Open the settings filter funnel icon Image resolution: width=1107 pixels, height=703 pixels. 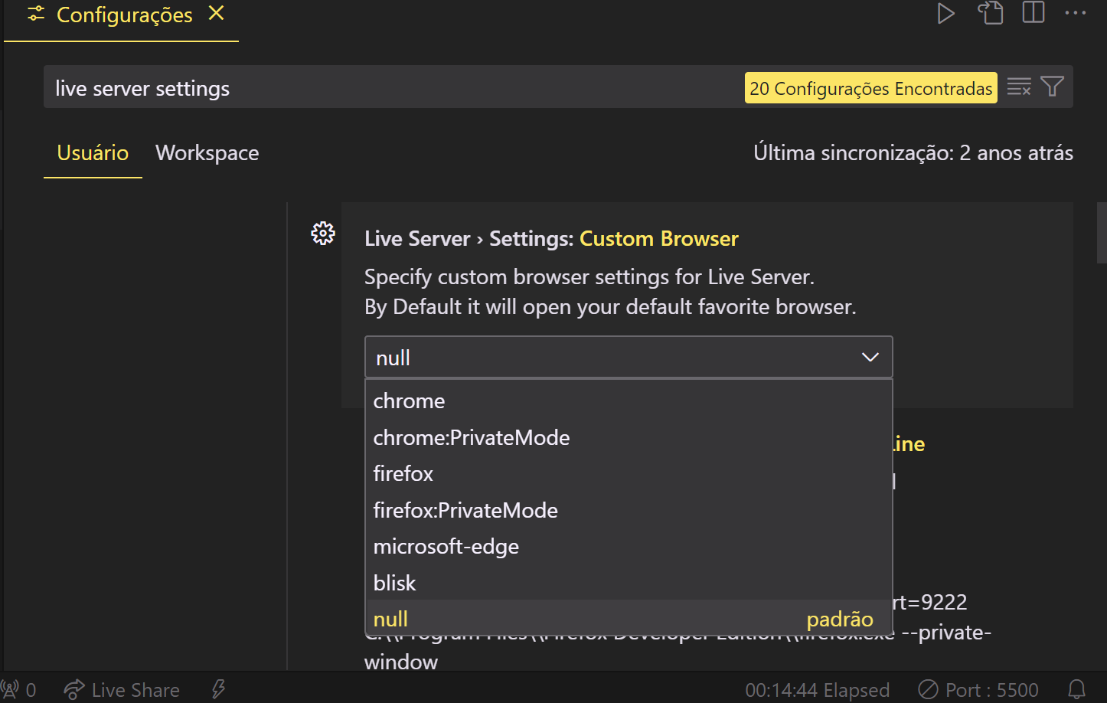[1053, 87]
